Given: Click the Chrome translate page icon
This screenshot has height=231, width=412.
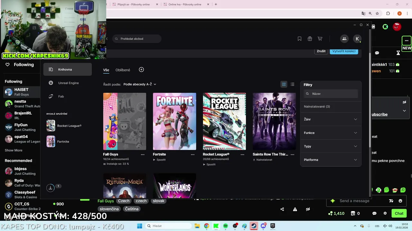Looking at the screenshot, I should pyautogui.click(x=363, y=13).
